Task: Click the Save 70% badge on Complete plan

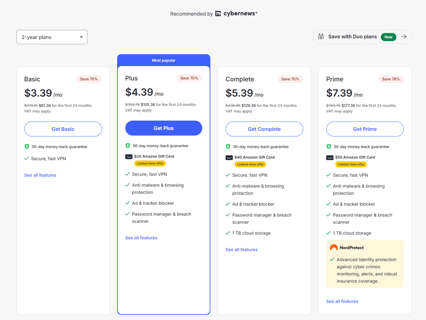Action: [x=290, y=79]
